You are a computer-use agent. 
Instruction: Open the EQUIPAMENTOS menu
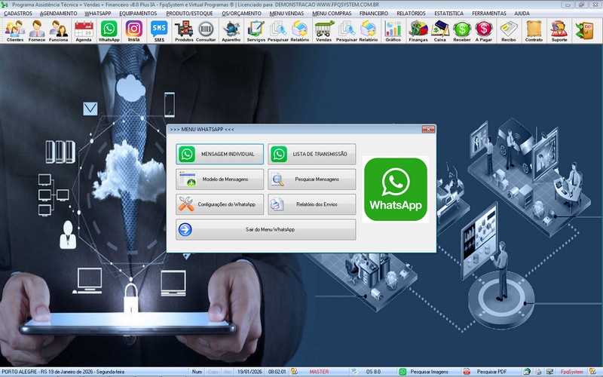tap(138, 14)
